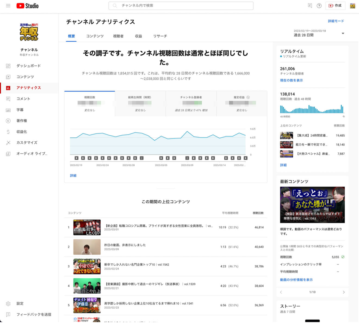This screenshot has height=323, width=359.
Task: Open カスタマイズ customization page
Action: coord(27,142)
